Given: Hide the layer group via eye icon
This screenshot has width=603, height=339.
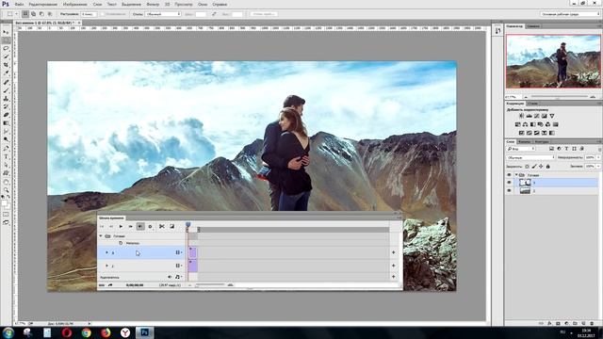Looking at the screenshot, I should (x=509, y=175).
